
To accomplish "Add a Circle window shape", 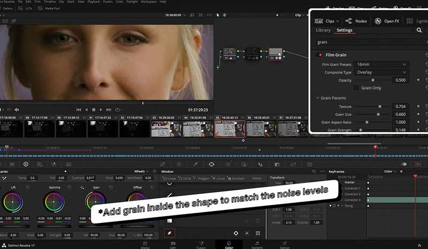I will coord(185,179).
